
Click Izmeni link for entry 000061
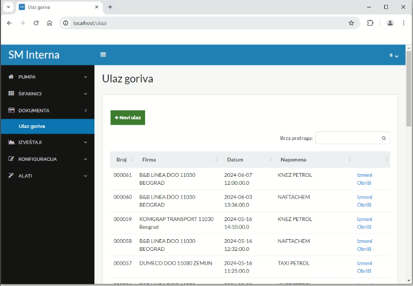(364, 175)
